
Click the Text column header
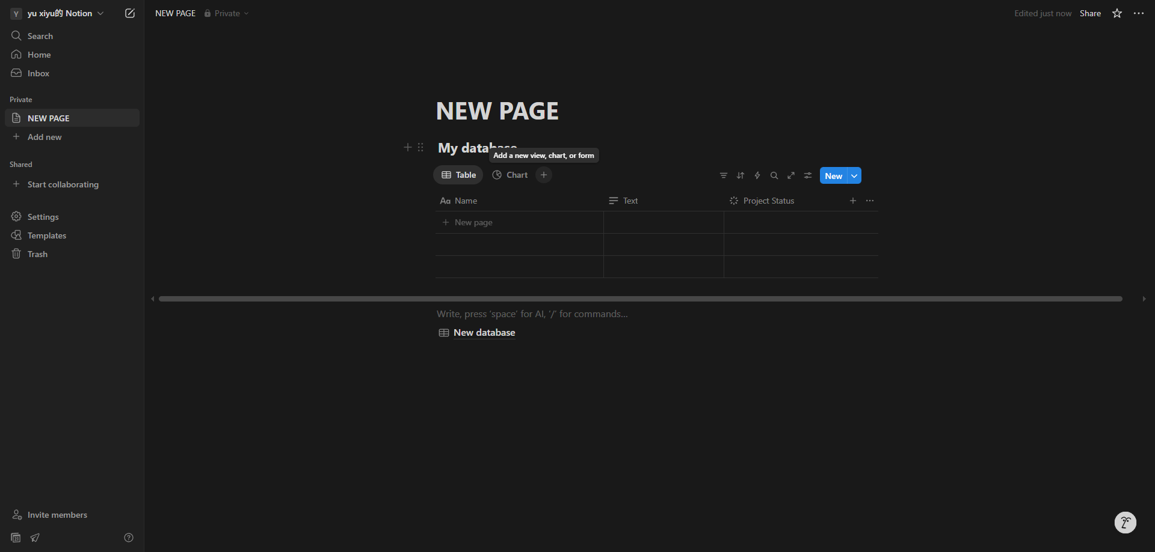coord(664,201)
